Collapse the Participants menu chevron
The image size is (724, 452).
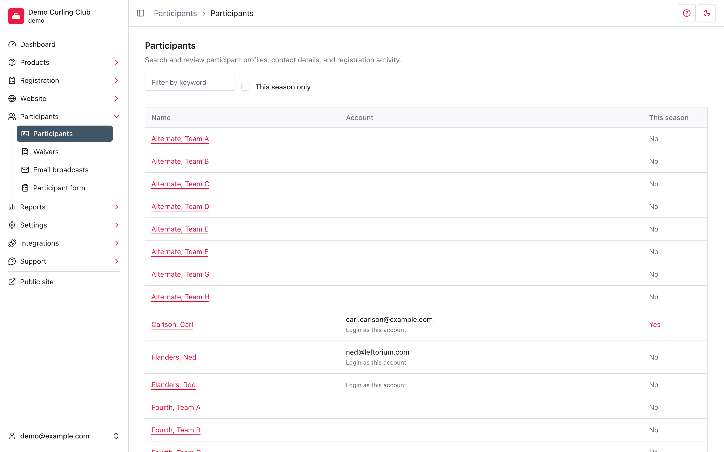117,117
